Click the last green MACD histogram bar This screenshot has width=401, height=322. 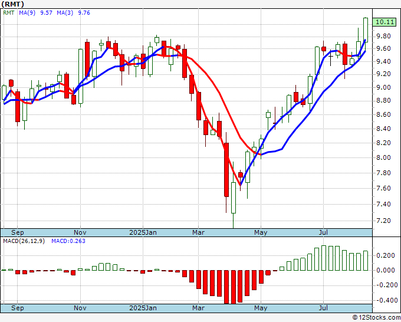pos(366,261)
